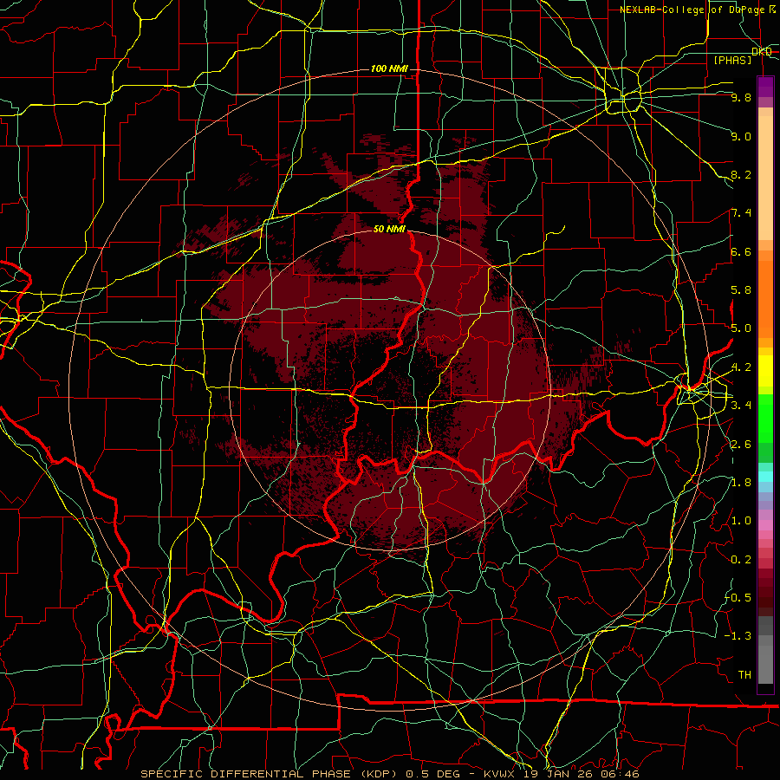This screenshot has height=780, width=780.
Task: Click the bright green color bar segment
Action: tap(765, 419)
